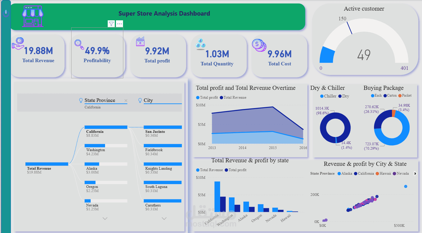Click the store logo icon in the header

click(33, 16)
